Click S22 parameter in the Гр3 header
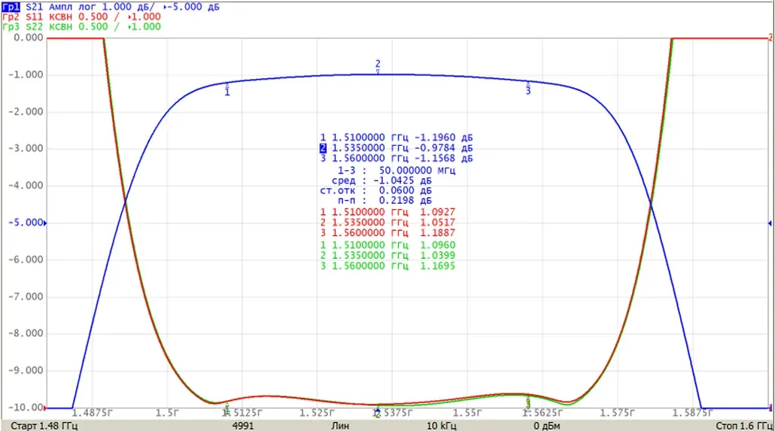The width and height of the screenshot is (775, 431). (x=34, y=26)
